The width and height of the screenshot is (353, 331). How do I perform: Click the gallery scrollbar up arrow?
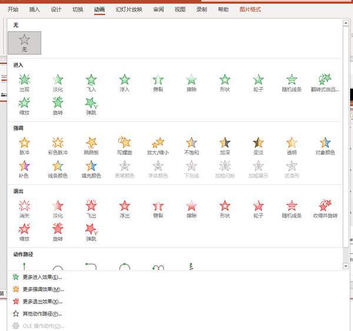(x=346, y=23)
